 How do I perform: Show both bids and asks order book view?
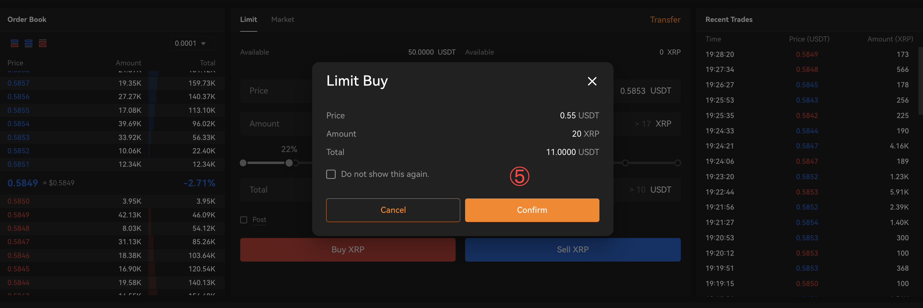coord(15,43)
